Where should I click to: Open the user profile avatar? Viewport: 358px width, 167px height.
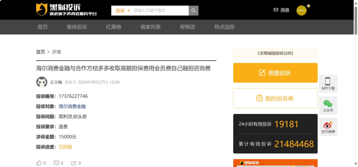tap(301, 11)
